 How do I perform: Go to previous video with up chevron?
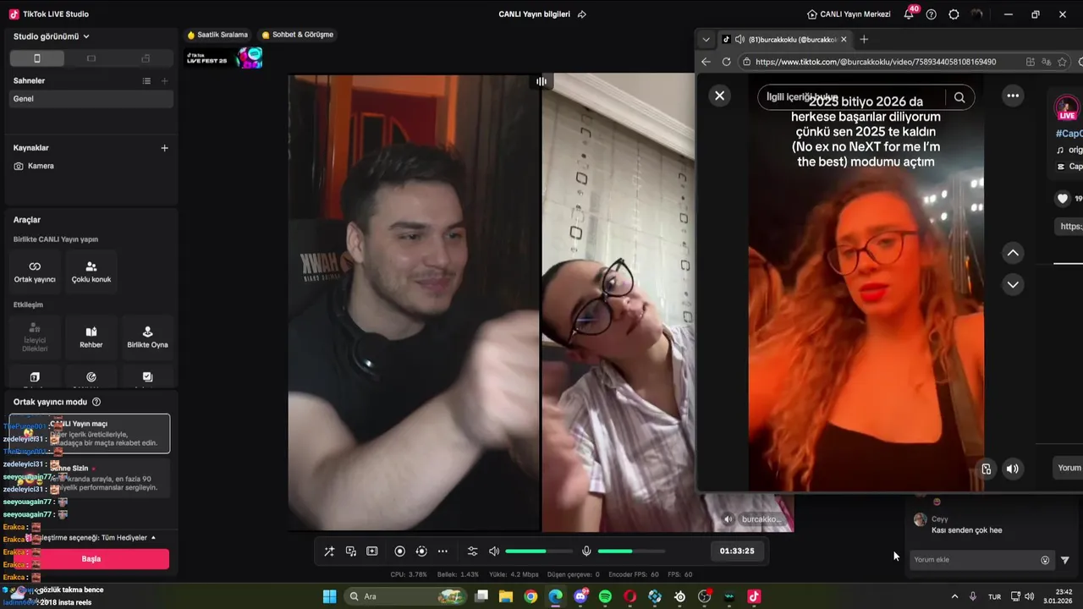1013,253
